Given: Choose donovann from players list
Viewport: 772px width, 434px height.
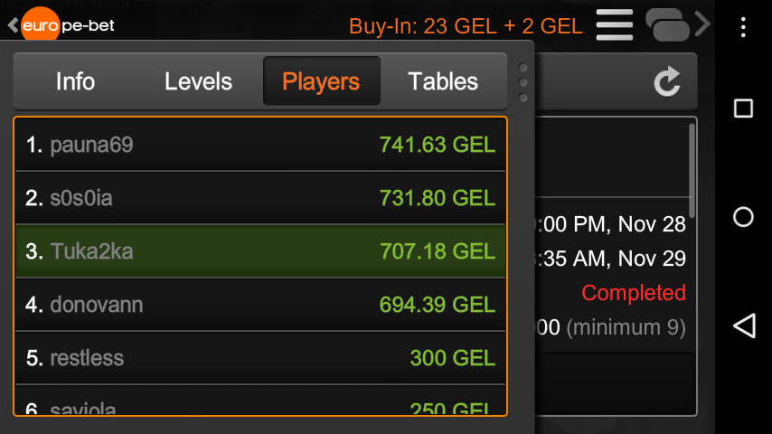Looking at the screenshot, I should (260, 305).
